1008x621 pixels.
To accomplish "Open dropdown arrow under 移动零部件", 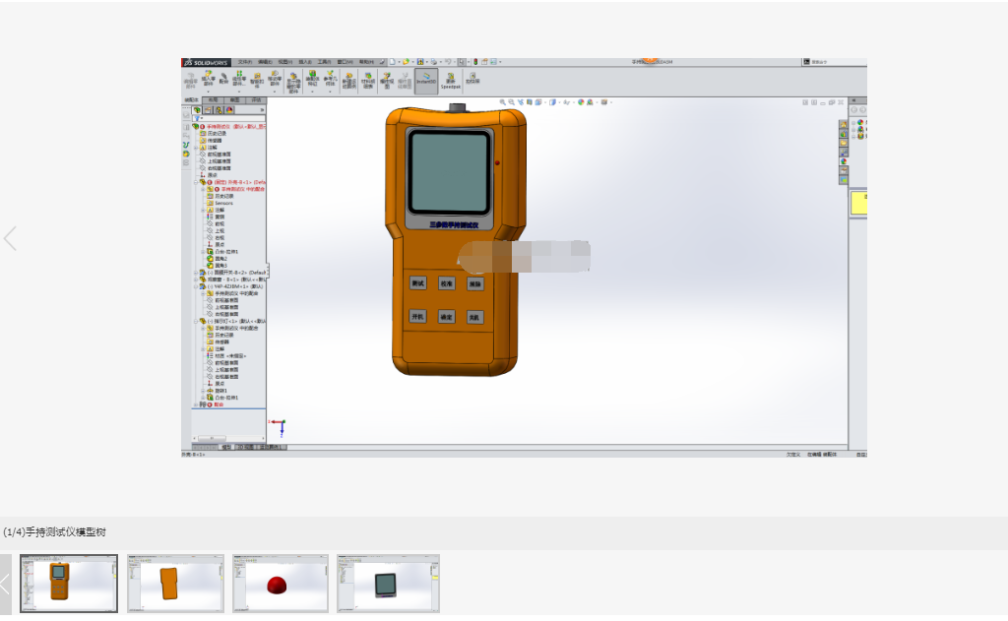I will coord(275,92).
